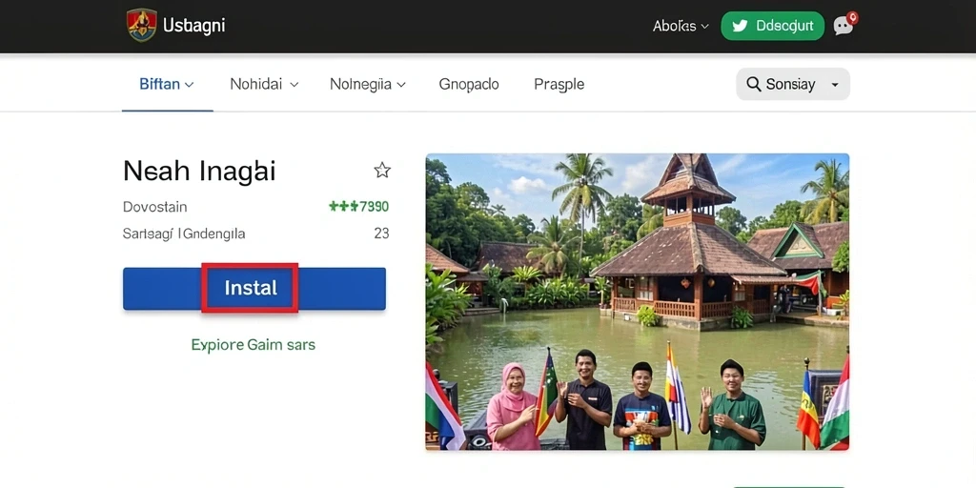Click the Neah Inagai title
The width and height of the screenshot is (976, 488).
(x=199, y=171)
